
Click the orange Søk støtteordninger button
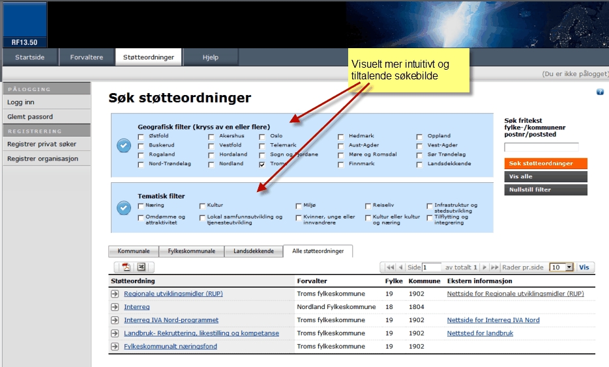pos(546,163)
